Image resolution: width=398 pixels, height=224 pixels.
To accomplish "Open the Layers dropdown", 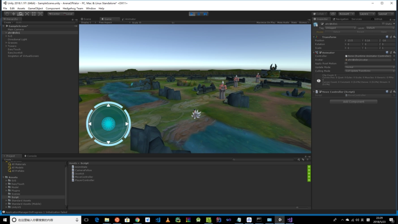I will pos(367,14).
